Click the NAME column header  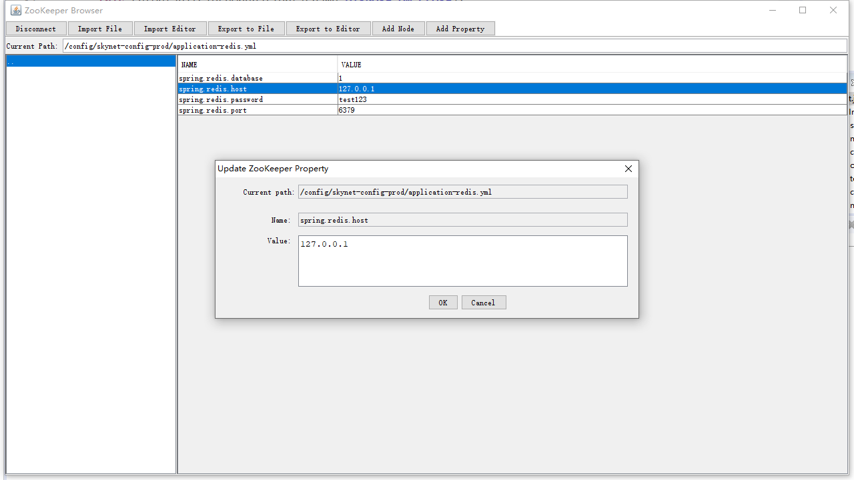[x=258, y=65]
